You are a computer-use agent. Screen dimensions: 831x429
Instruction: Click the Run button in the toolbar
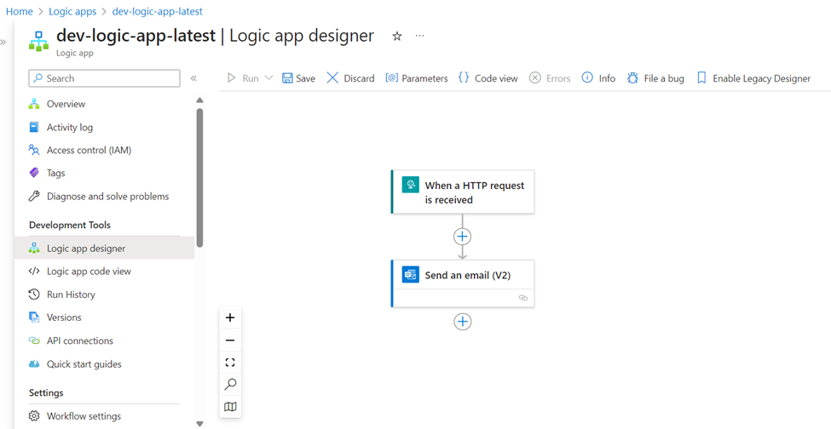point(243,78)
